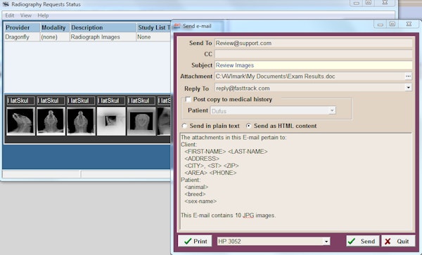The image size is (422, 255).
Task: Click the Send To email address field
Action: point(313,44)
